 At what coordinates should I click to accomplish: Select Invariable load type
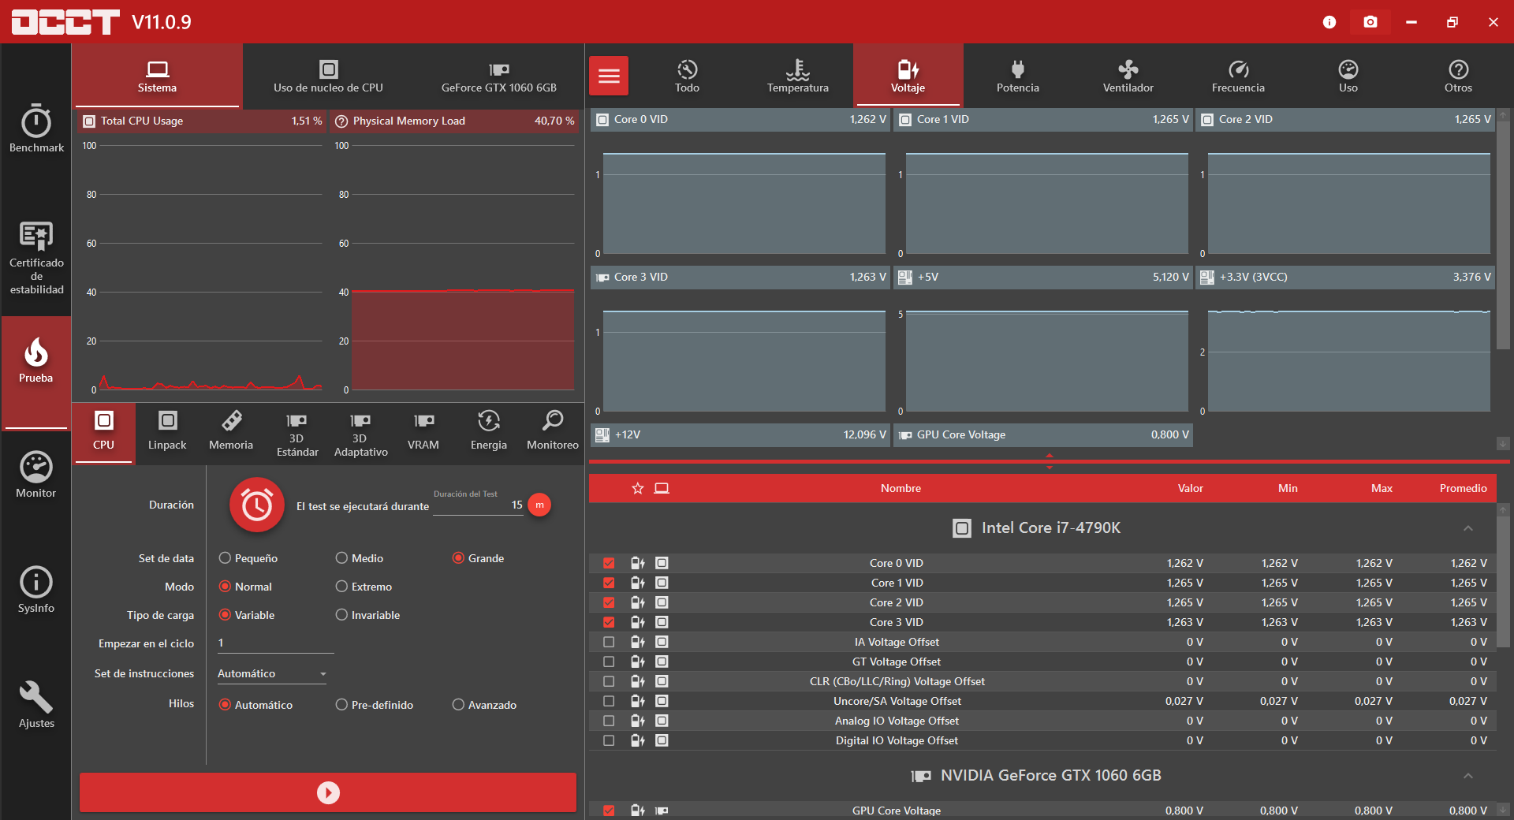pos(367,615)
